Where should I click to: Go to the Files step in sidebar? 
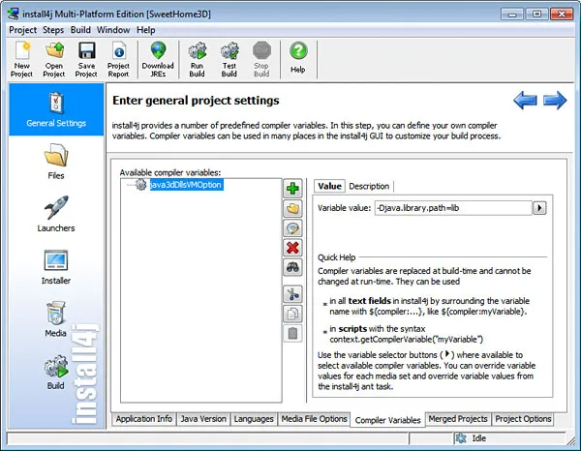pos(56,162)
